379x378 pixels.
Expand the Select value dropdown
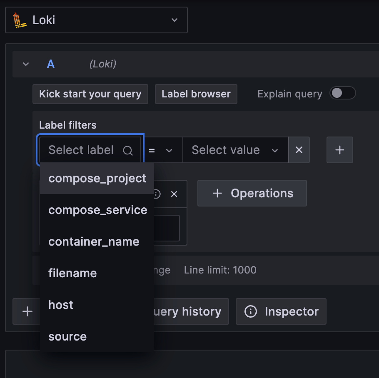pos(235,150)
